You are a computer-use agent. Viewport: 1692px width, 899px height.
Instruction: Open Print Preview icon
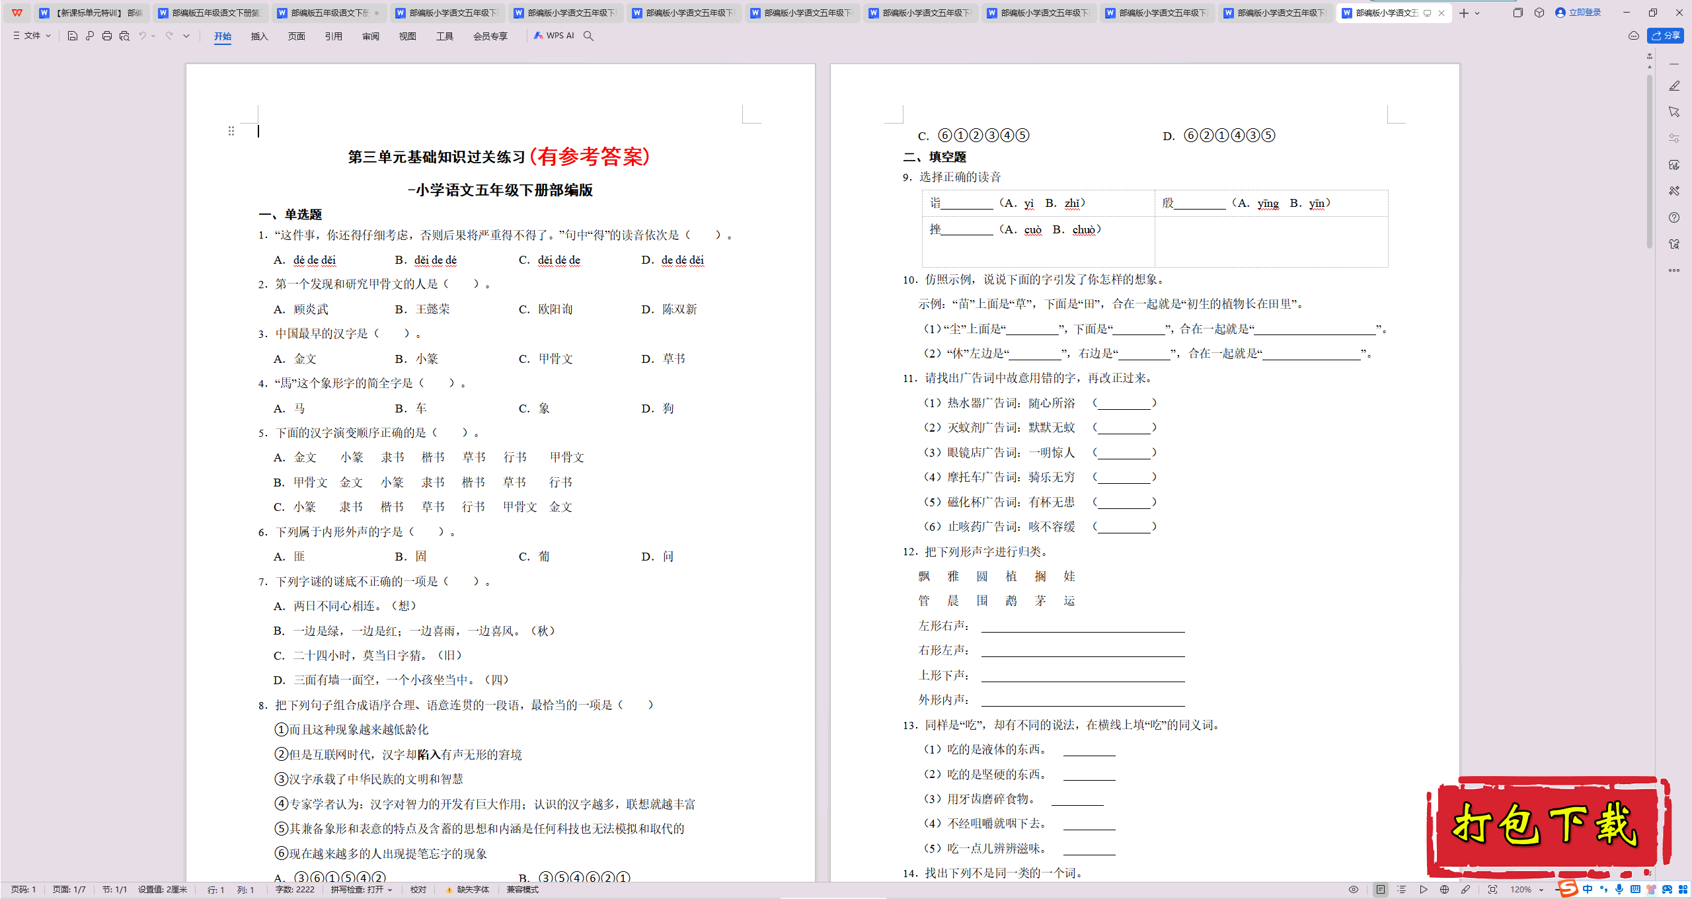pos(124,36)
